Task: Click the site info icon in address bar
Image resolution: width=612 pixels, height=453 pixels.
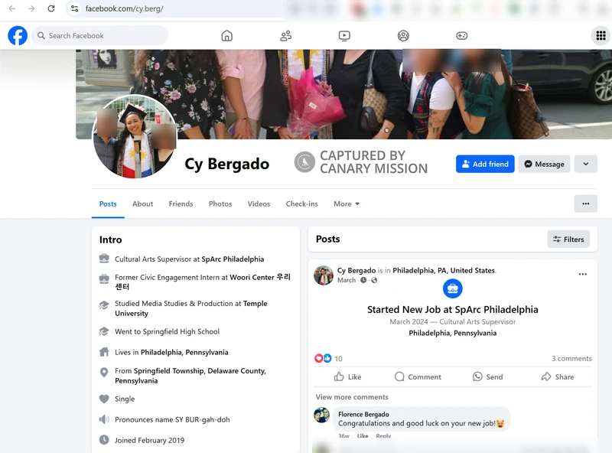Action: (74, 8)
